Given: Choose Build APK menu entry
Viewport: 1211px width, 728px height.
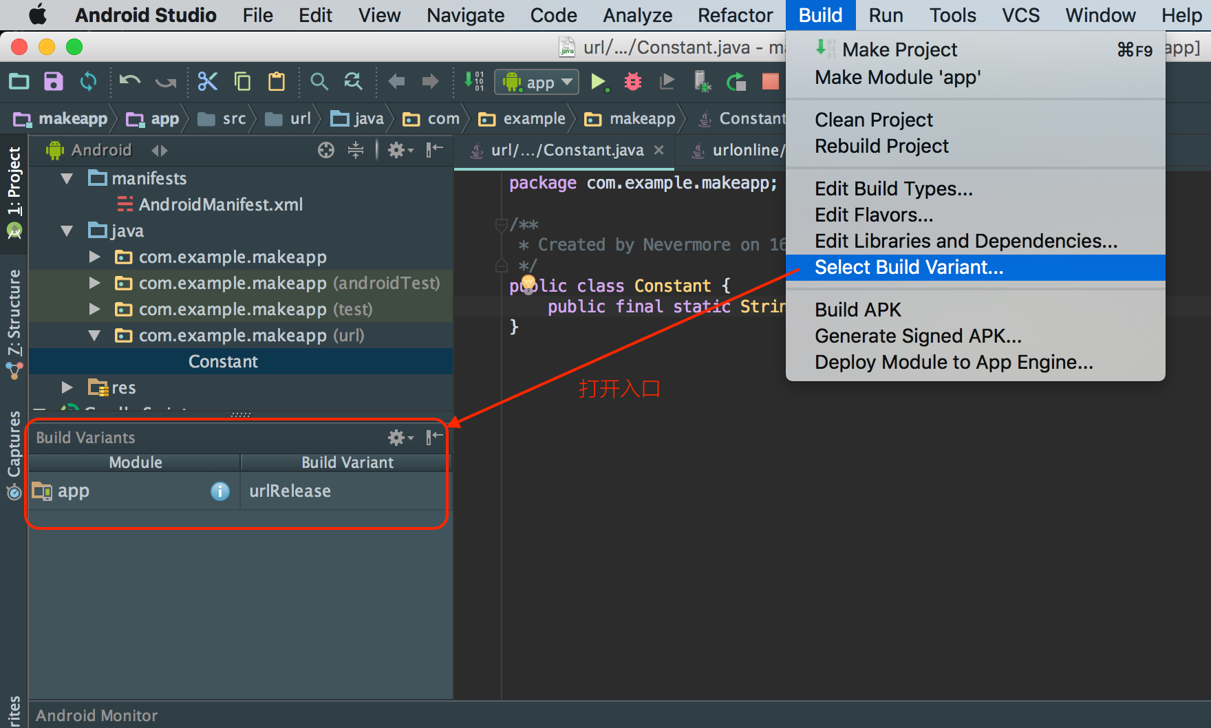Looking at the screenshot, I should coord(975,310).
